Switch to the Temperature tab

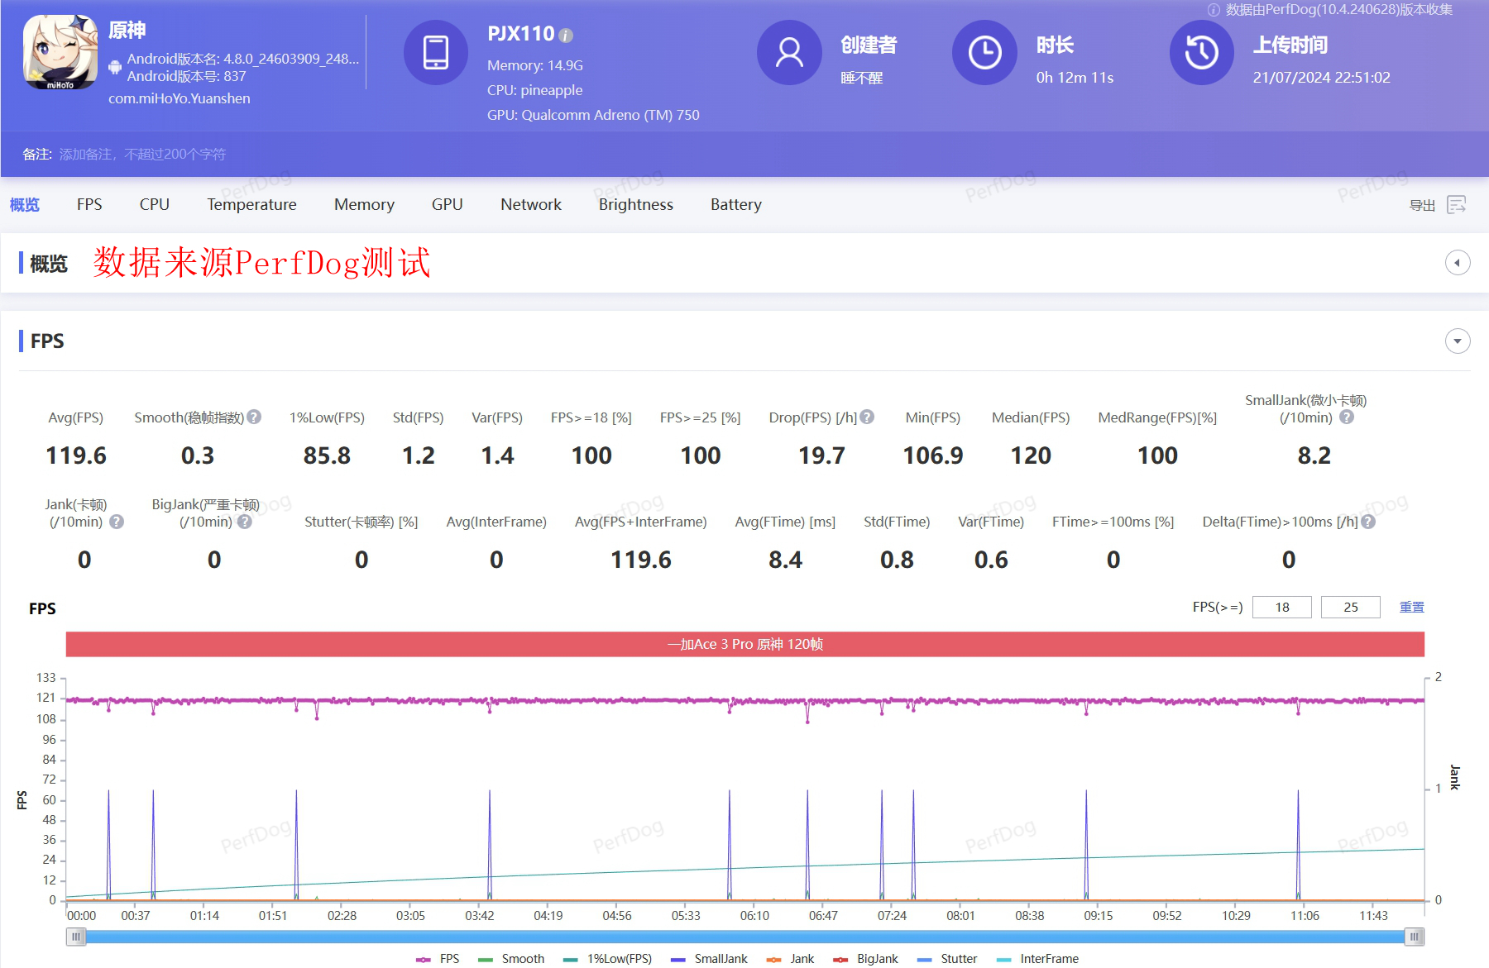(251, 204)
